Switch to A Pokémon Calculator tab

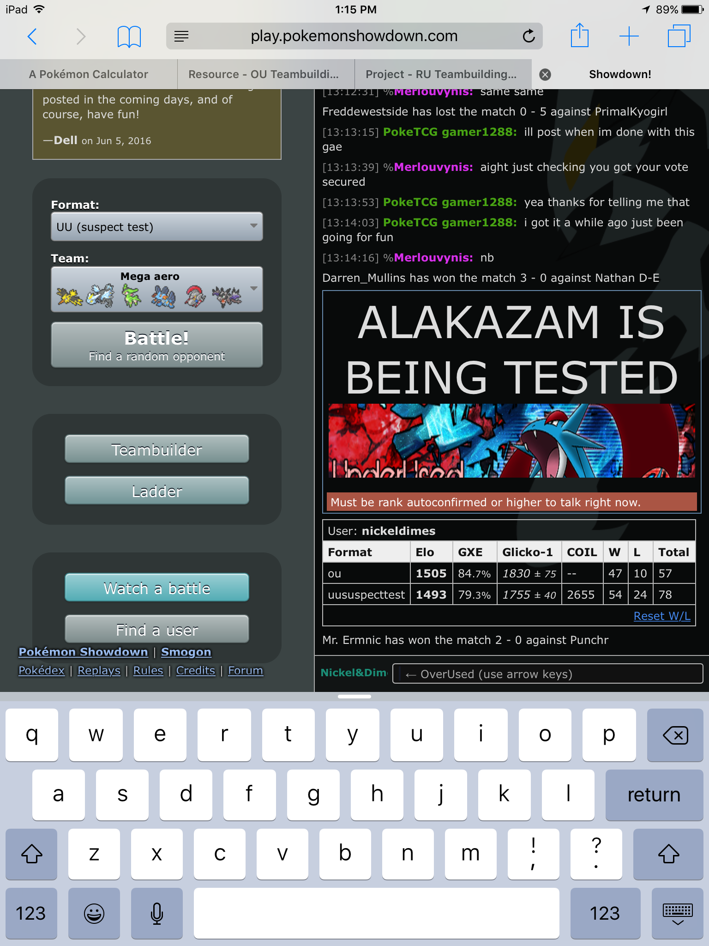[89, 74]
